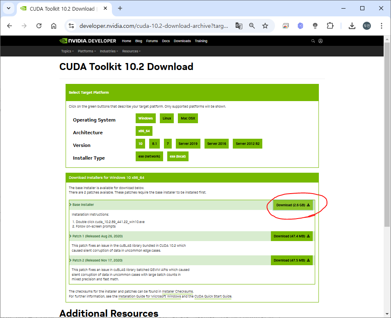The height and width of the screenshot is (318, 391).
Task: Open the NVIDIA account user icon
Action: point(321,41)
